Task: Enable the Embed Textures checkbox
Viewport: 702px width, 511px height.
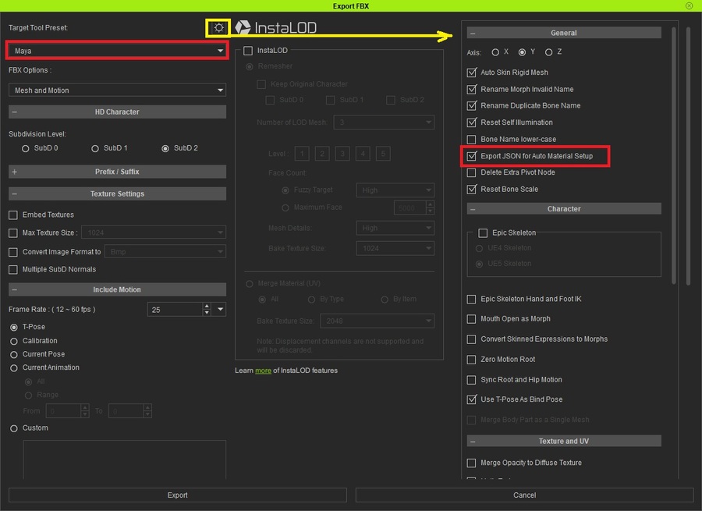Action: (13, 215)
